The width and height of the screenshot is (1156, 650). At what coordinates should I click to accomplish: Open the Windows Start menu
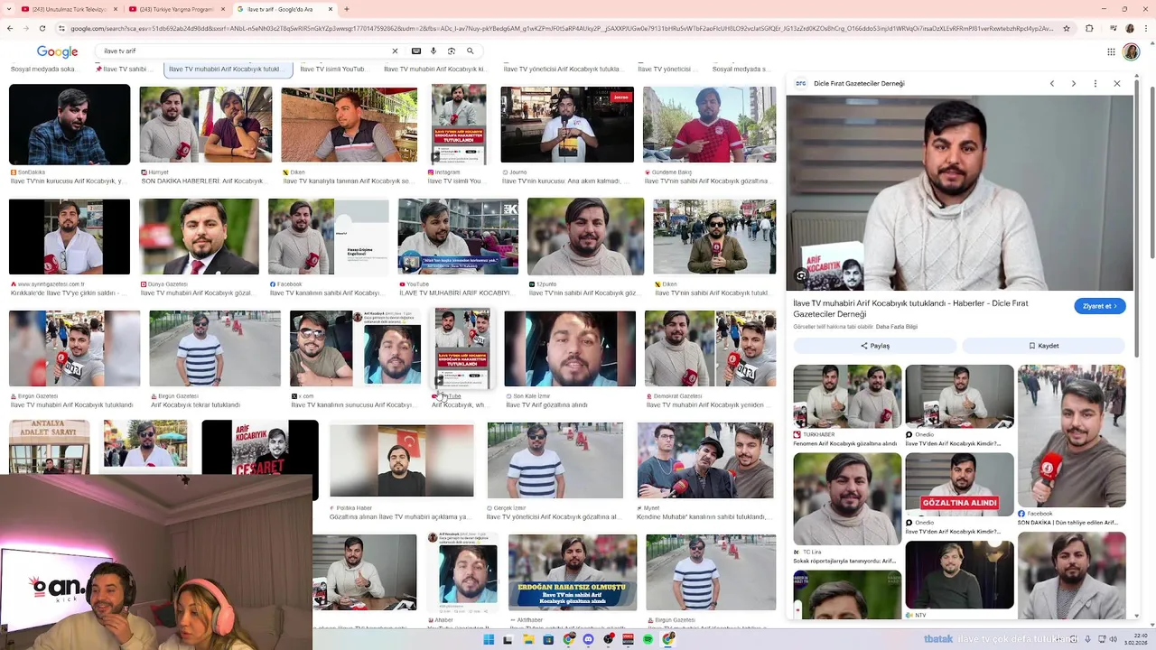(489, 639)
